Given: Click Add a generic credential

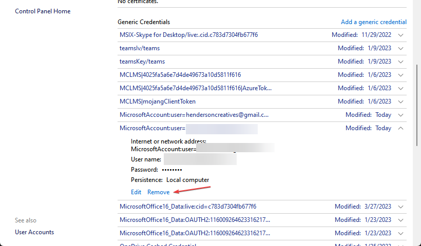Looking at the screenshot, I should (373, 22).
